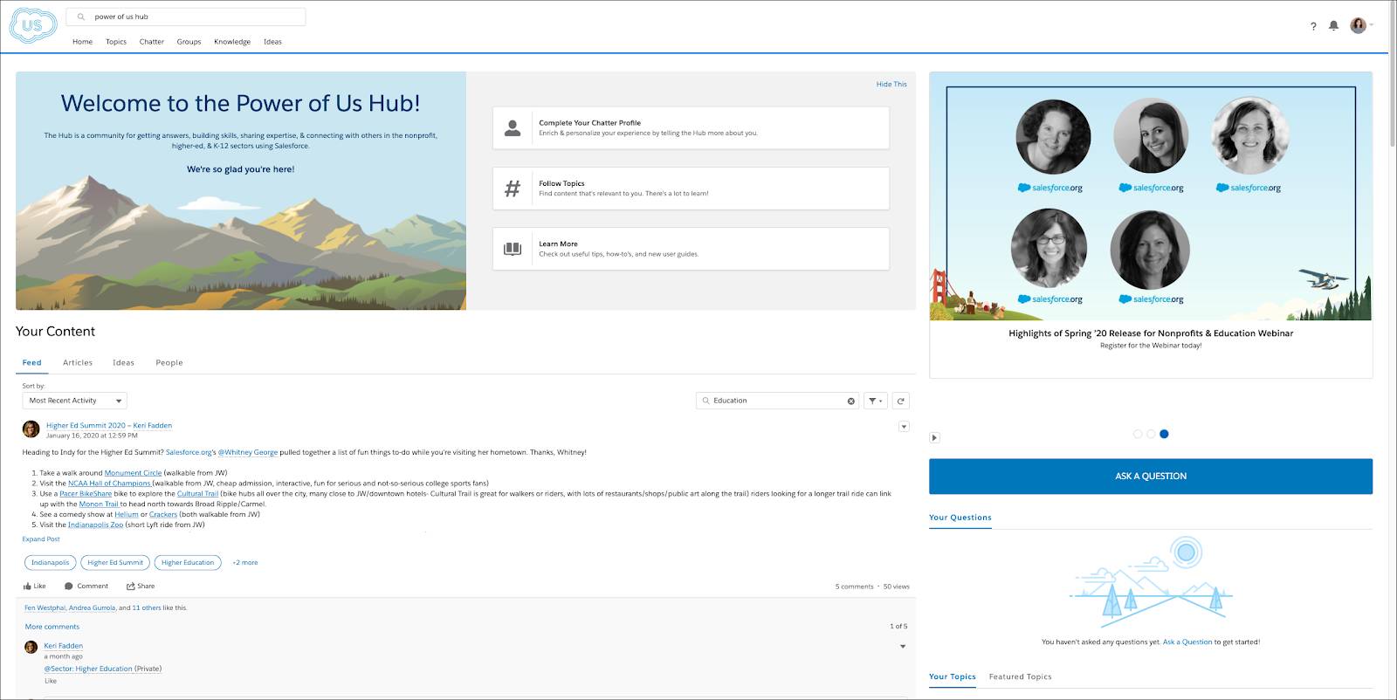Open the NCAA Hall of Champions link
This screenshot has width=1397, height=700.
109,484
